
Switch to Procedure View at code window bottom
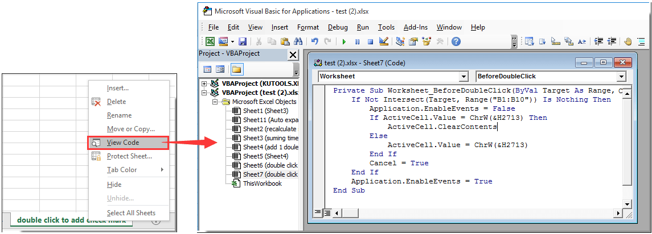[318, 213]
